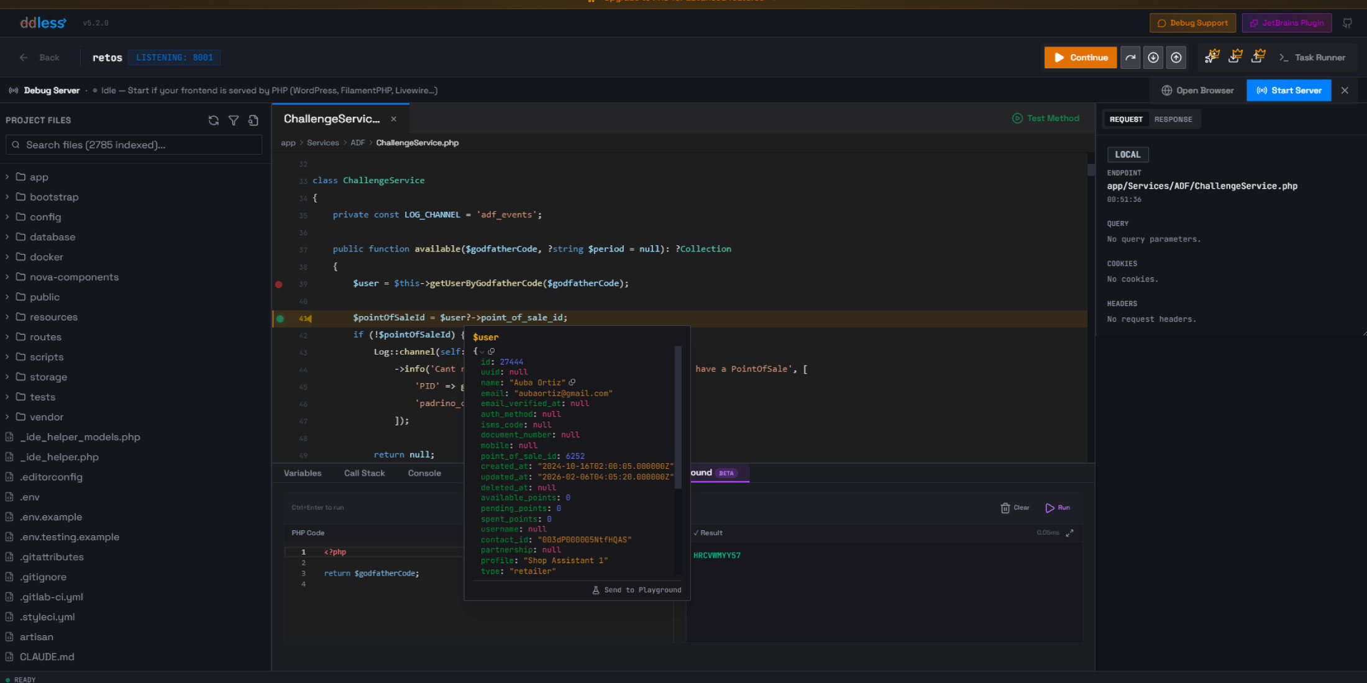Click the globe icon in Open Browser
Screen dimensions: 1367x683
tap(1166, 91)
